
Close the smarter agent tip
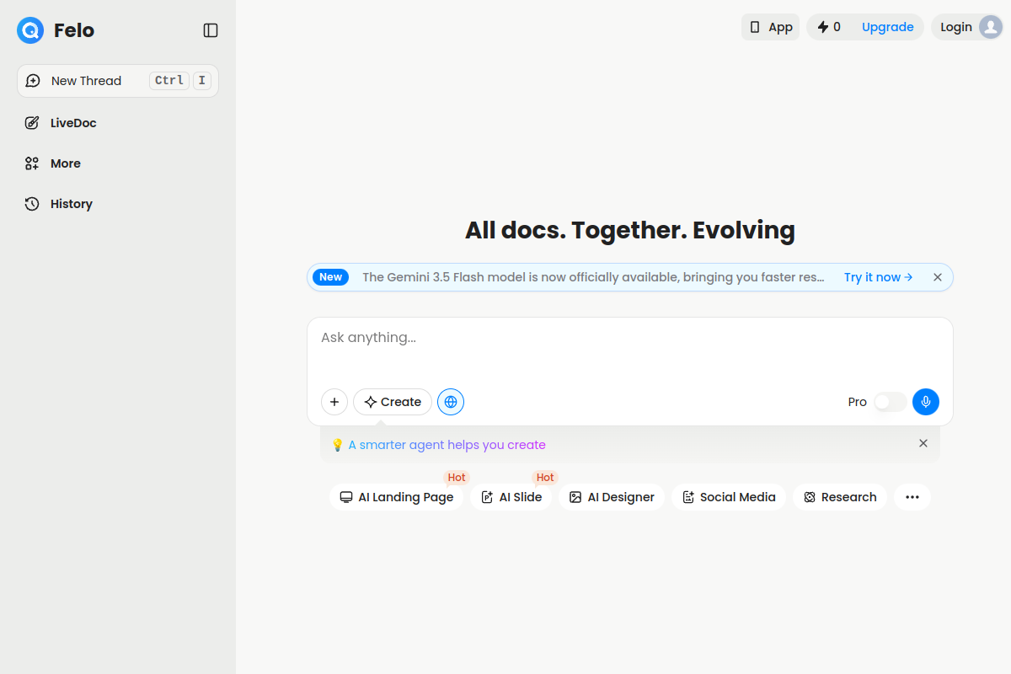pos(923,443)
